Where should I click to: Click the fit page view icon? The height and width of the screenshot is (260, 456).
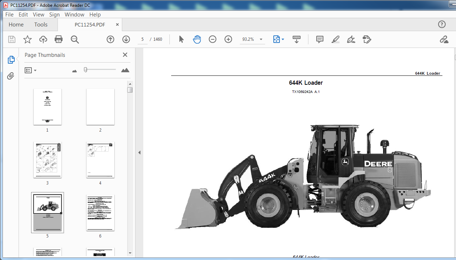pyautogui.click(x=276, y=39)
